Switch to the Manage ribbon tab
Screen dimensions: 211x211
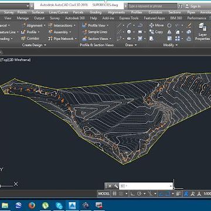tap(23, 18)
